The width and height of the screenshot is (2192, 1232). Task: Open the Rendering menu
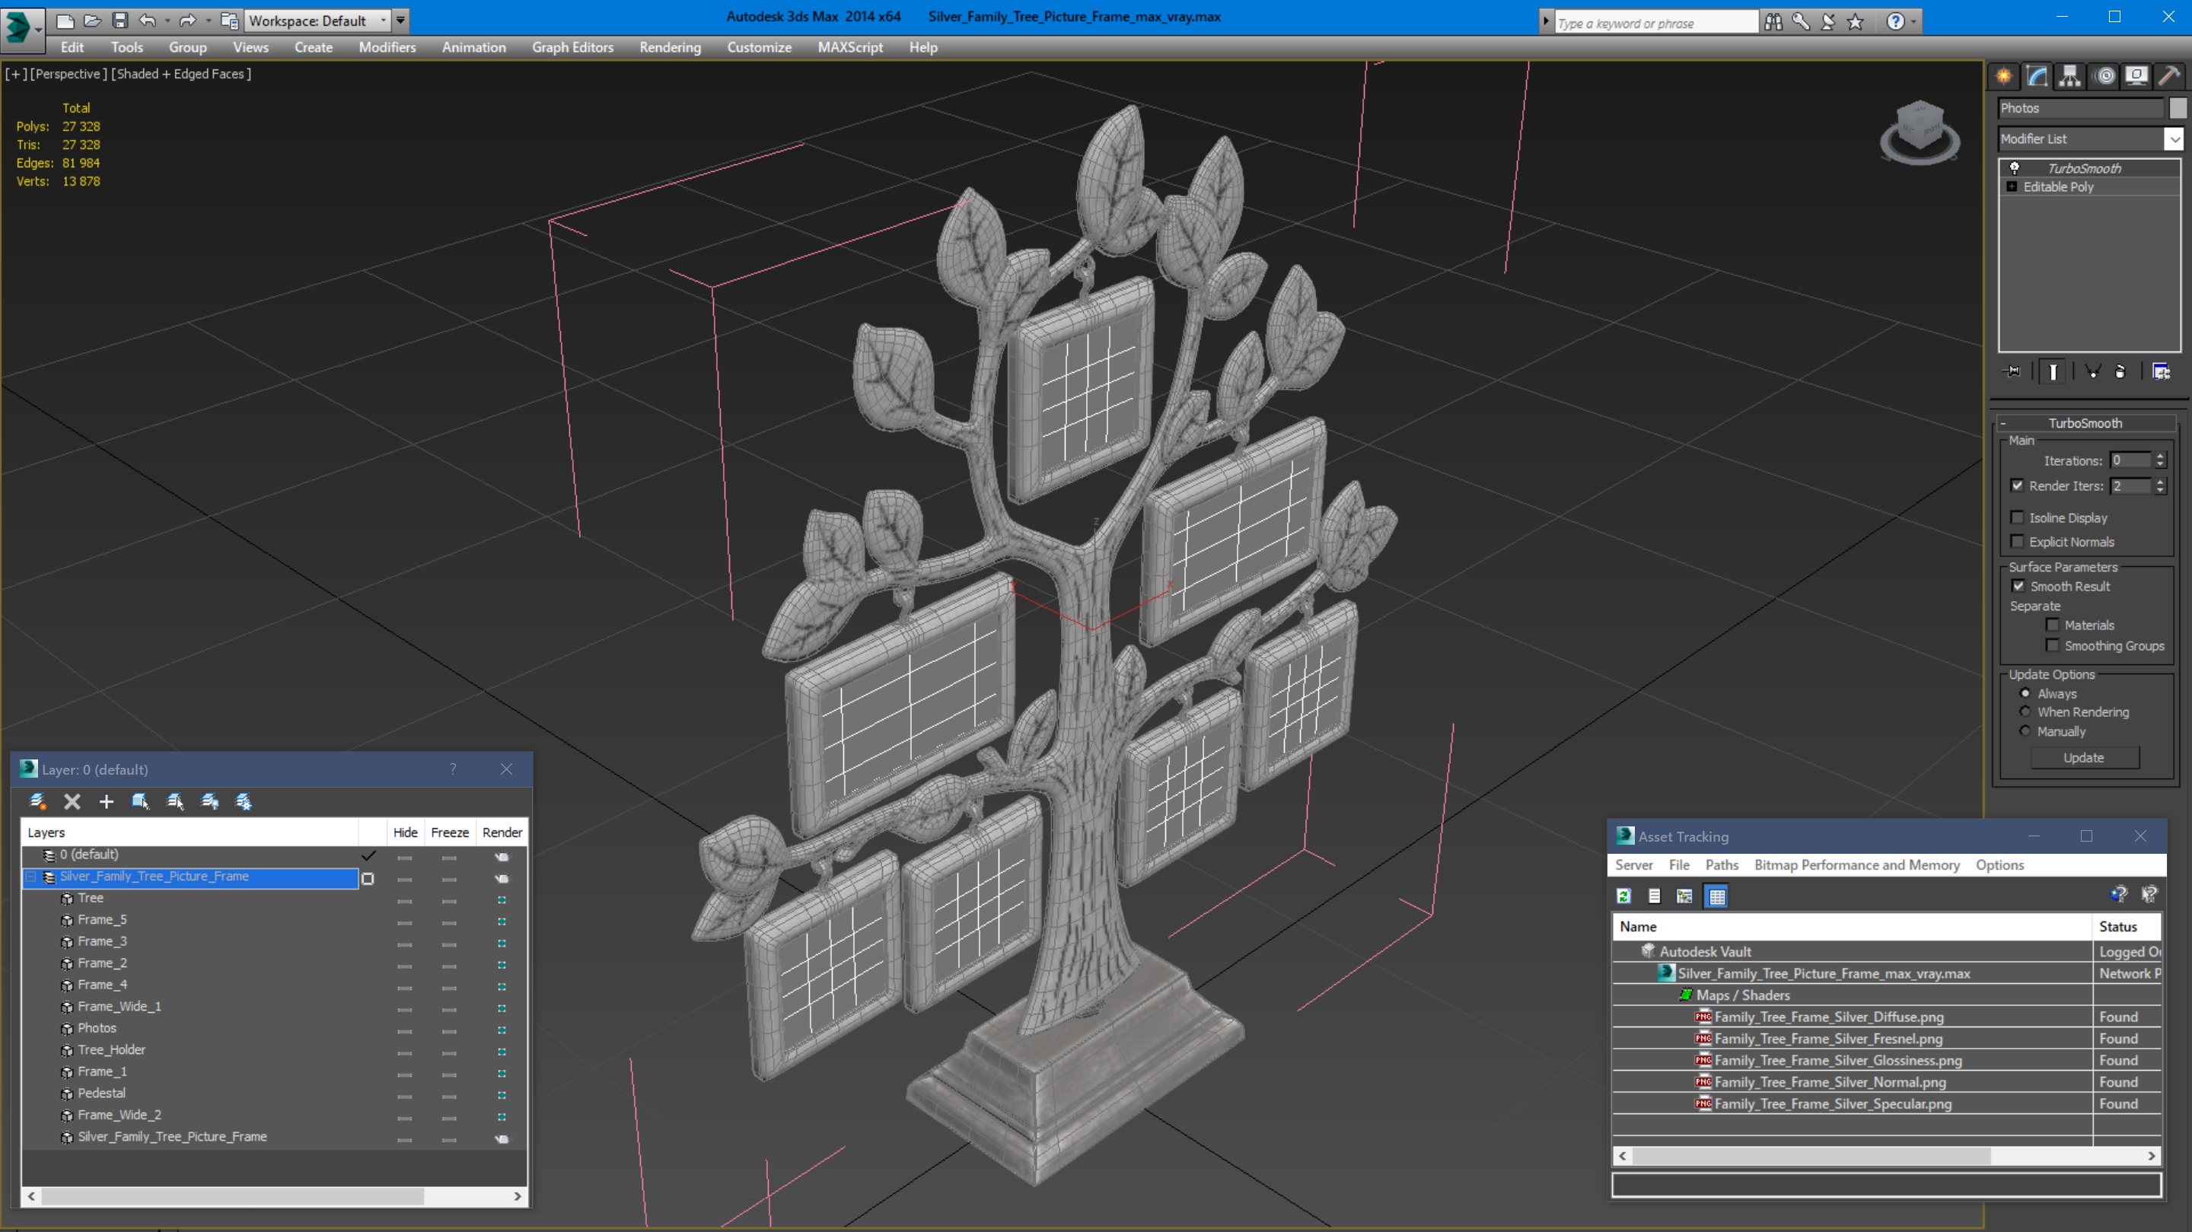671,48
